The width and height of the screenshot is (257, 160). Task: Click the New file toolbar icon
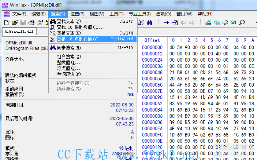pyautogui.click(x=6, y=22)
